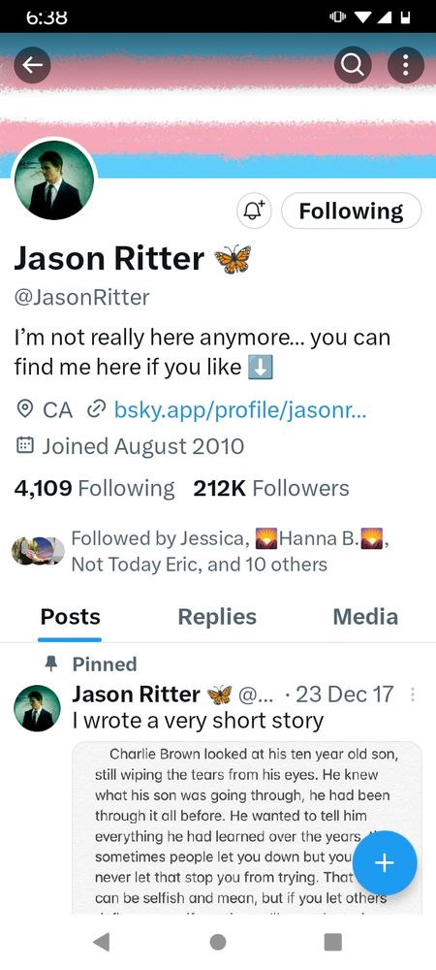Open Jason Ritter's large profile picture

[x=54, y=180]
